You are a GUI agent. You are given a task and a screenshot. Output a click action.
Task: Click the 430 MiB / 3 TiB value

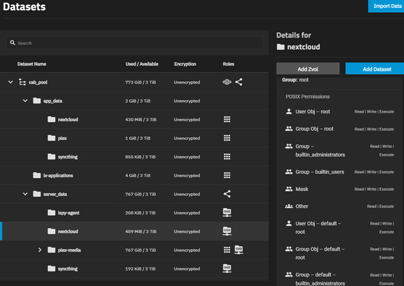(141, 119)
